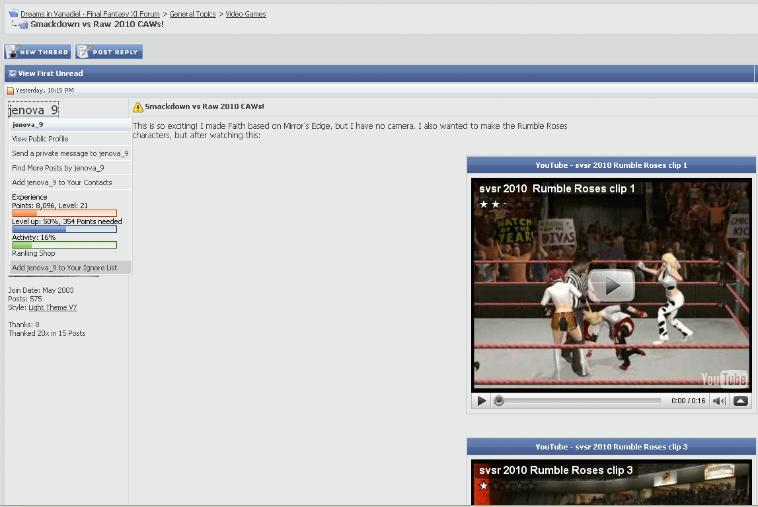Viewport: 758px width, 507px height.
Task: Click the video progress seek bar
Action: 578,401
